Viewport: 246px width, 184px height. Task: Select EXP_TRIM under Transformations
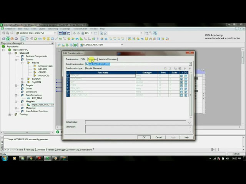coord(37,98)
